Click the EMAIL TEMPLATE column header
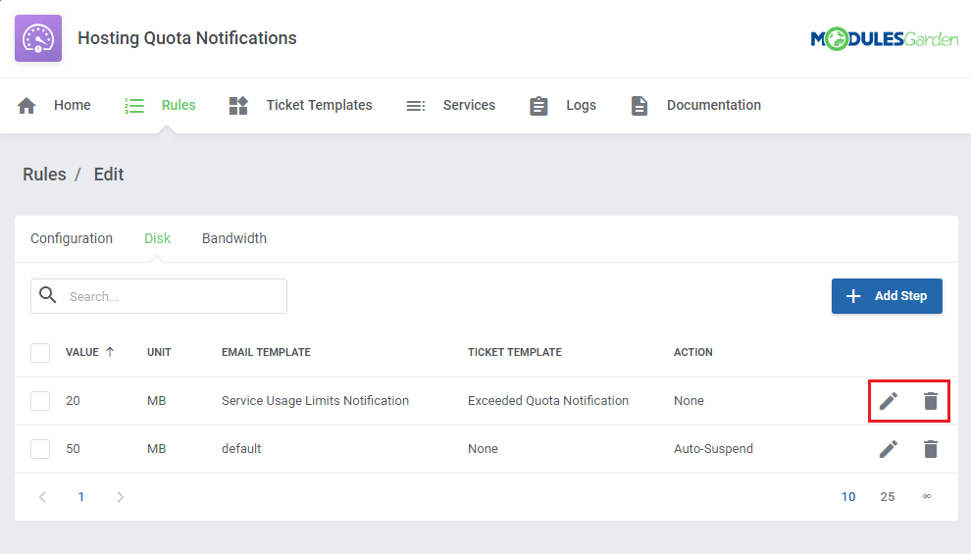Image resolution: width=971 pixels, height=554 pixels. click(266, 352)
